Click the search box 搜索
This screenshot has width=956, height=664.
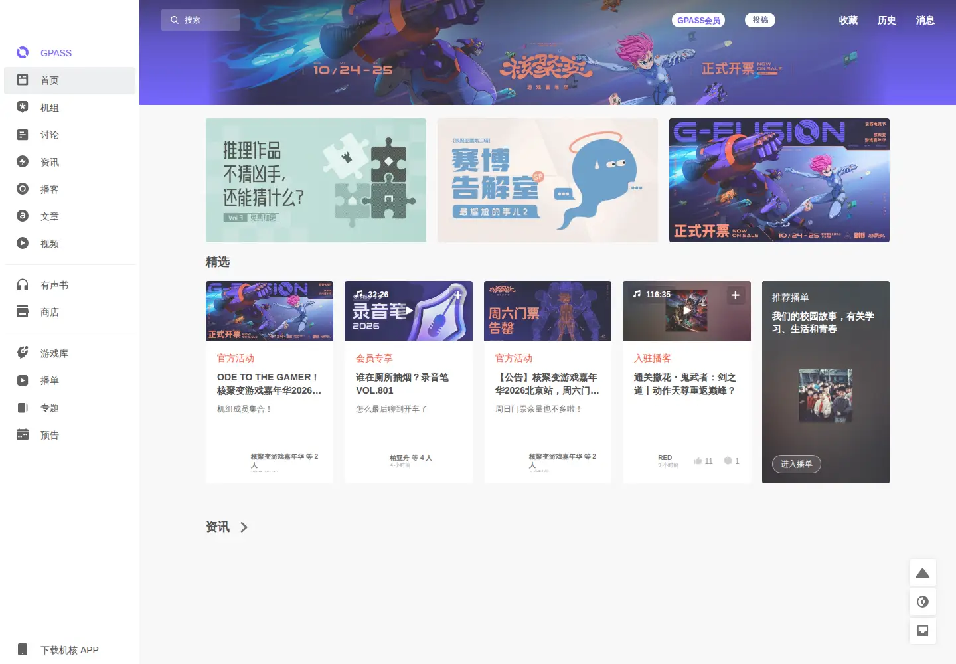pyautogui.click(x=200, y=20)
